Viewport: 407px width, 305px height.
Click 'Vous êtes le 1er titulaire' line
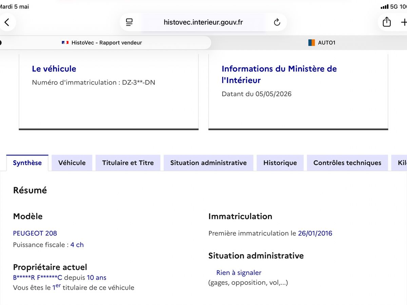tap(74, 287)
